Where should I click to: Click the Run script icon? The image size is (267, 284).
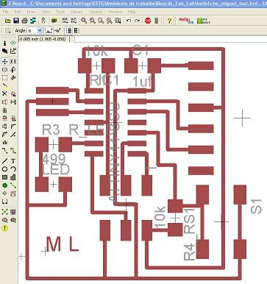pyautogui.click(x=65, y=21)
